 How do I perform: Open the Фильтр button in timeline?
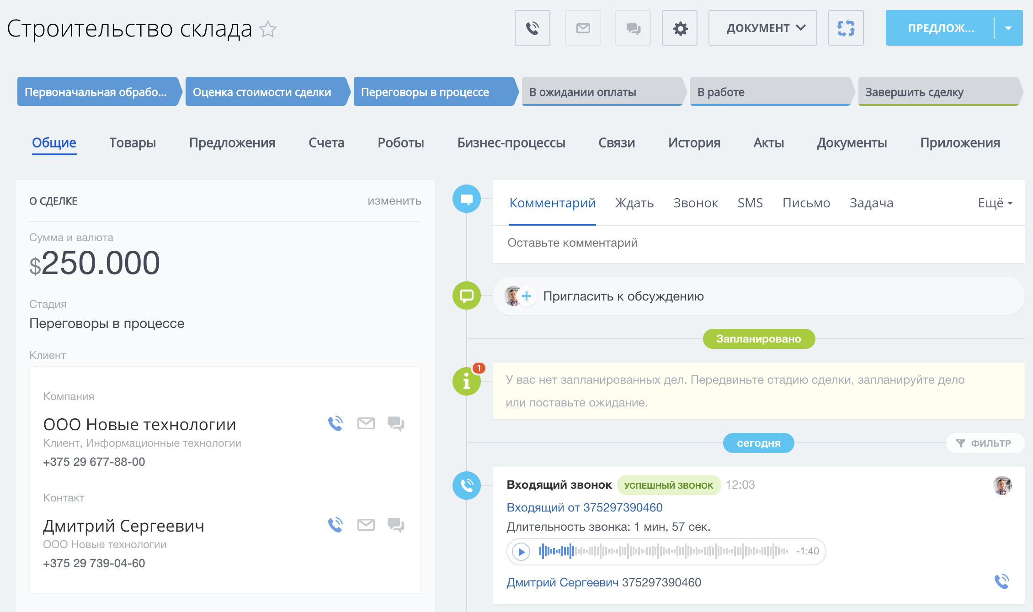point(985,443)
